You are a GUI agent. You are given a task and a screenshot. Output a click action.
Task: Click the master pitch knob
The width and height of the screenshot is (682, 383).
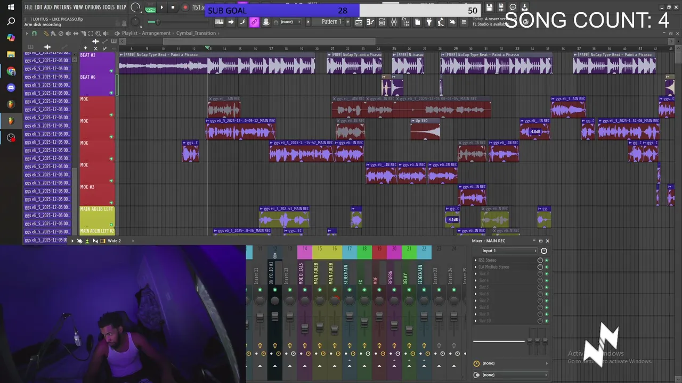135,22
